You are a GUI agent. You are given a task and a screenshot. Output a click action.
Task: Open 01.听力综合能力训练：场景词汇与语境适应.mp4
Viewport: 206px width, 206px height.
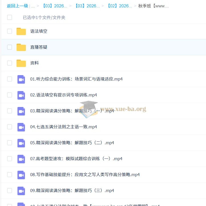click(x=76, y=79)
